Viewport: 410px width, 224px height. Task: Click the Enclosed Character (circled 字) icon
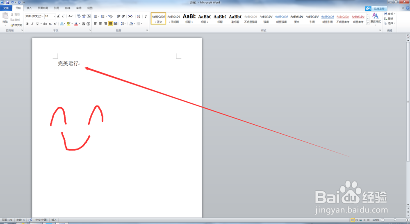[89, 24]
